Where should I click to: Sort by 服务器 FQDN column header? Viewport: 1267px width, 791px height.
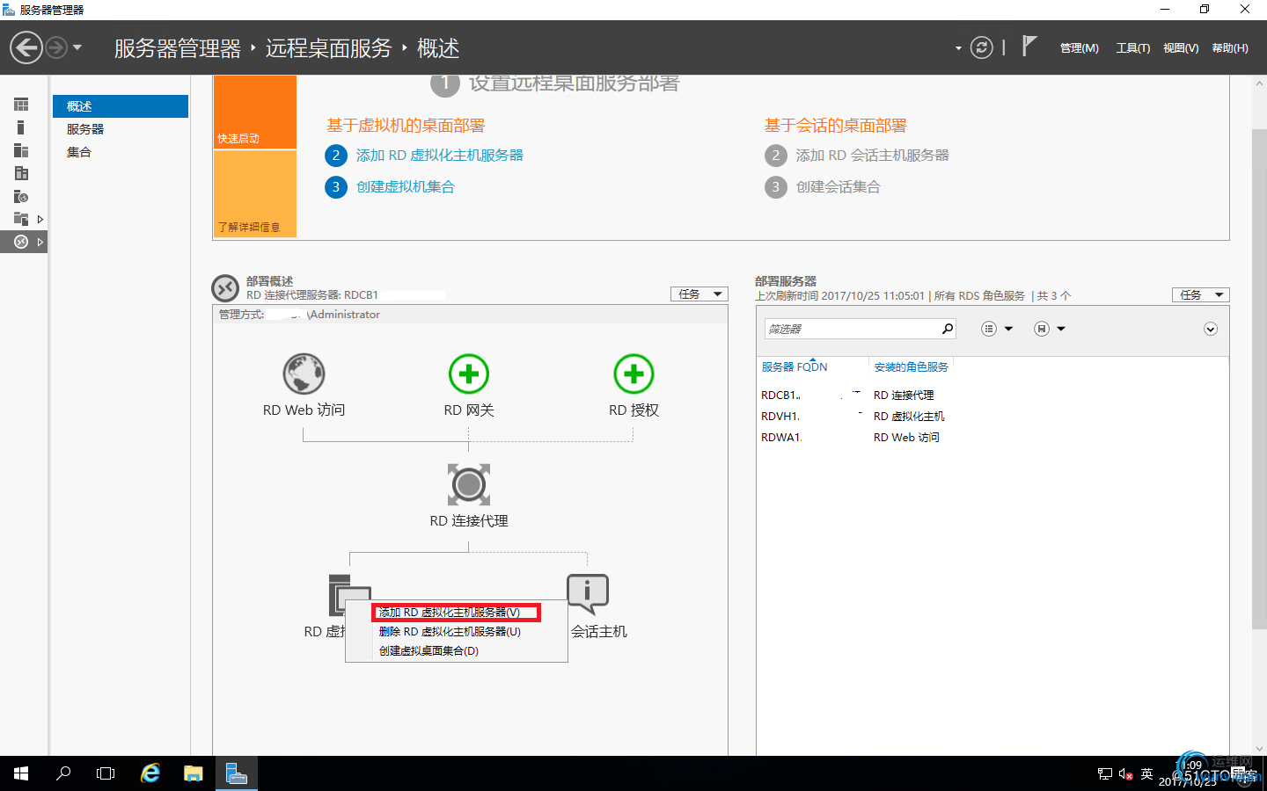[795, 367]
